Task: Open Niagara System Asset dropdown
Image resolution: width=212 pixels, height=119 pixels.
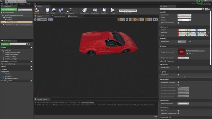Action: tap(195, 51)
